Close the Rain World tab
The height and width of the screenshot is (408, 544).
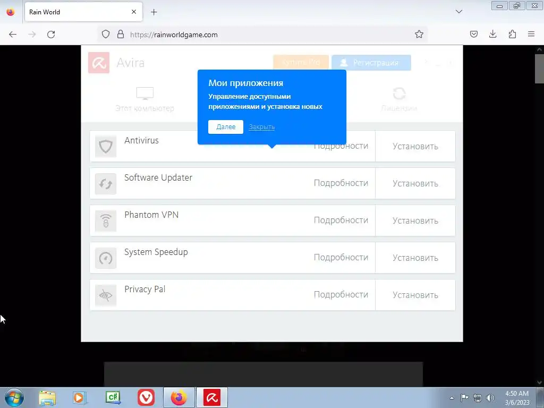[x=134, y=12]
